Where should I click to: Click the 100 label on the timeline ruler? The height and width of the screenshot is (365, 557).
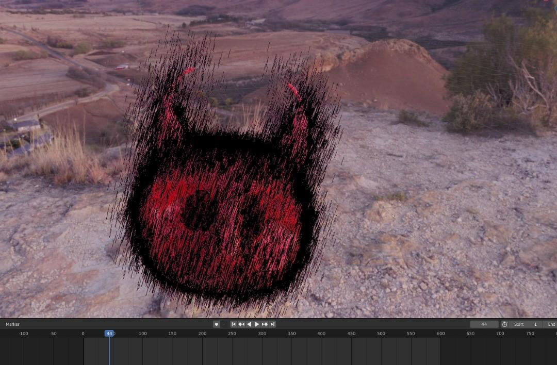pos(142,334)
